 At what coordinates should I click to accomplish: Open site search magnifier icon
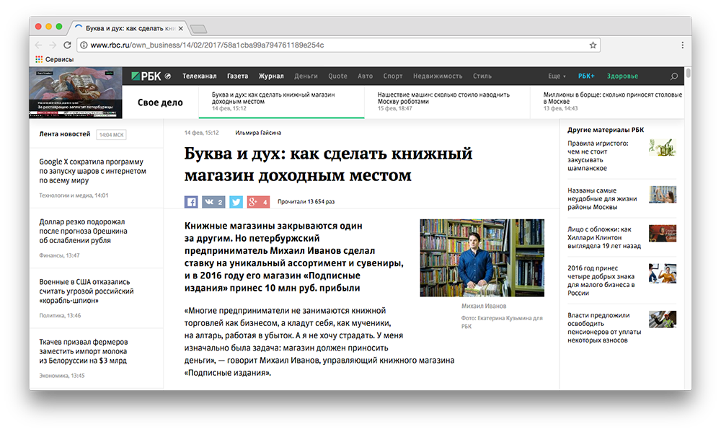coord(674,76)
